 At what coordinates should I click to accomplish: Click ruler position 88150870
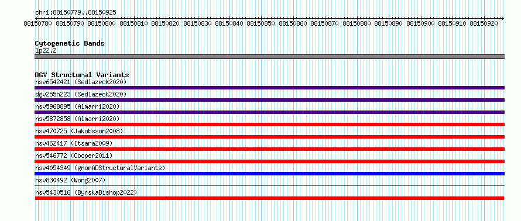[x=325, y=23]
